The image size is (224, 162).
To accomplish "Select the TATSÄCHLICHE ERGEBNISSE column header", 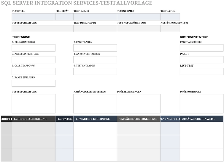I will tap(139, 119).
